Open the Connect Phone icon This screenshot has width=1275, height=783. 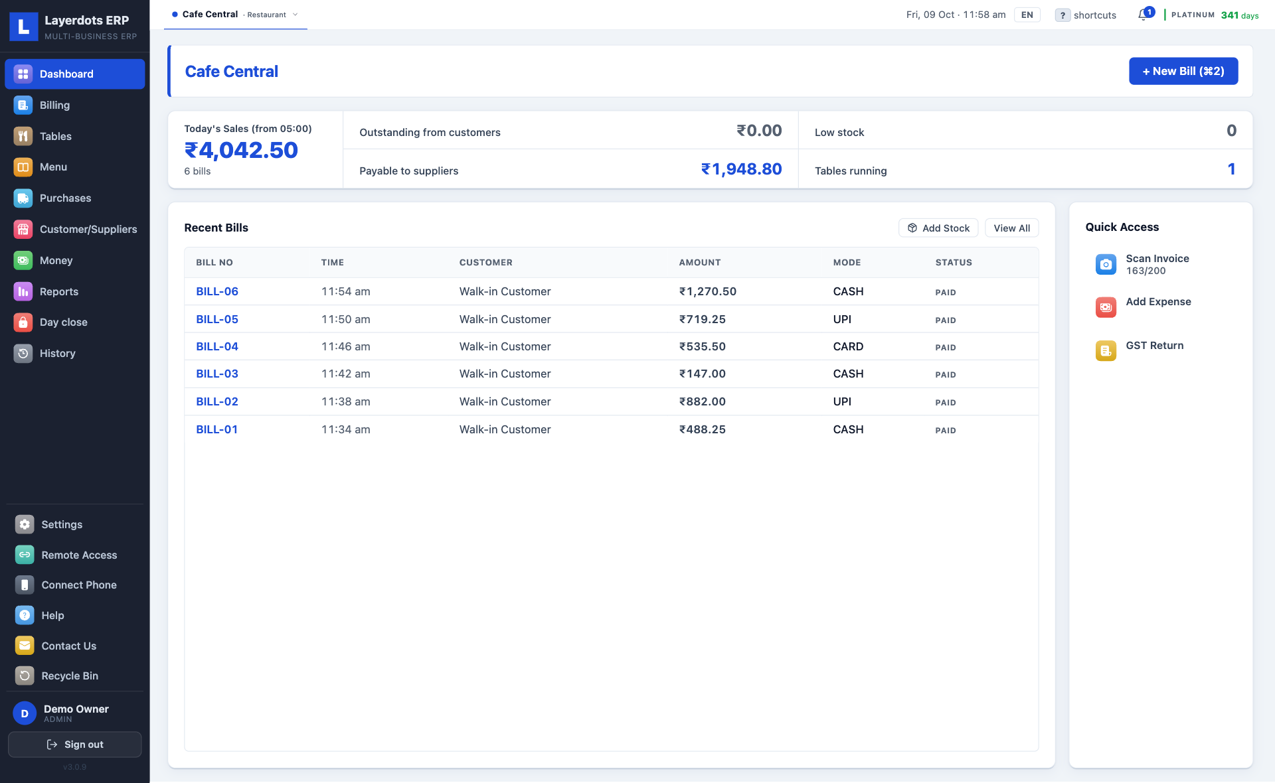(25, 585)
